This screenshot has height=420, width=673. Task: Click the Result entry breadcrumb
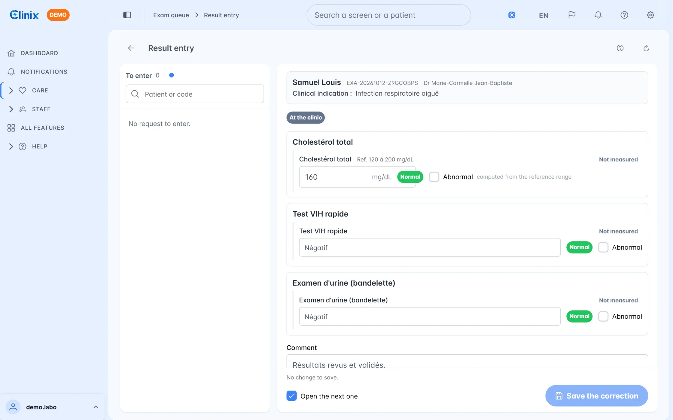(221, 15)
